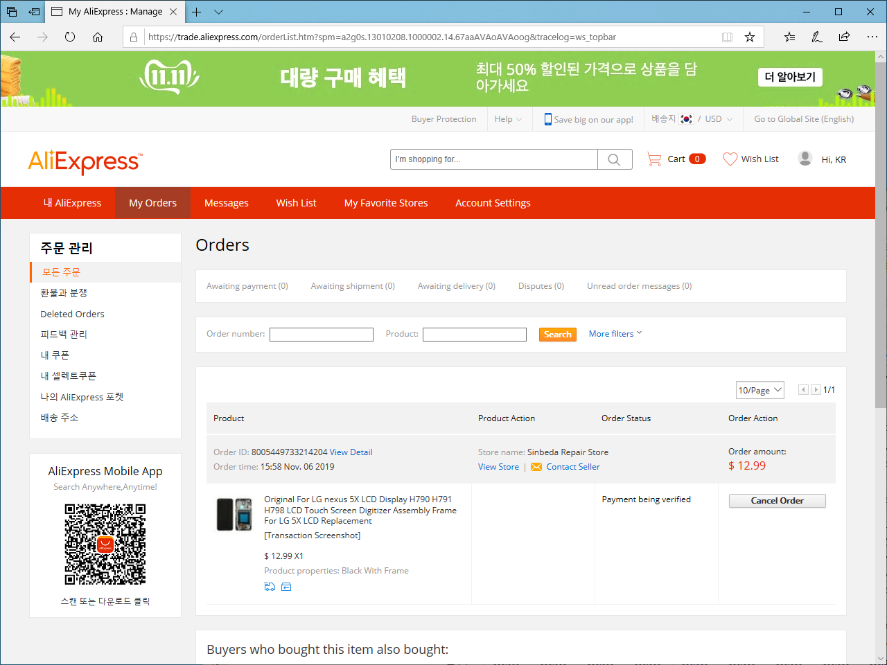The image size is (887, 665).
Task: Click the 11.11 sale banner logo
Action: point(169,77)
